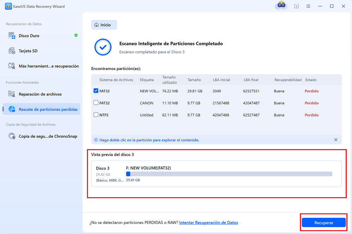Uncheck the NEW VOLUME FAT32 partition
The width and height of the screenshot is (352, 234).
pos(96,91)
